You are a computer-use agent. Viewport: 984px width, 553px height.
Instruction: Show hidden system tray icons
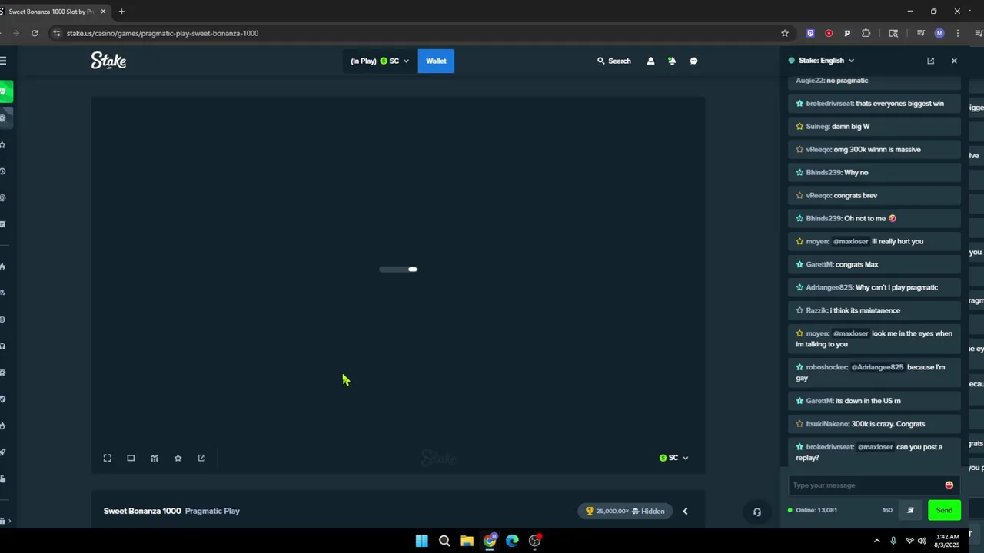tap(876, 541)
